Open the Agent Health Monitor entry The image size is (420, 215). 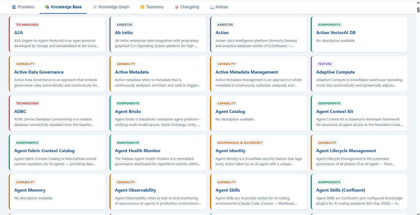pyautogui.click(x=138, y=151)
